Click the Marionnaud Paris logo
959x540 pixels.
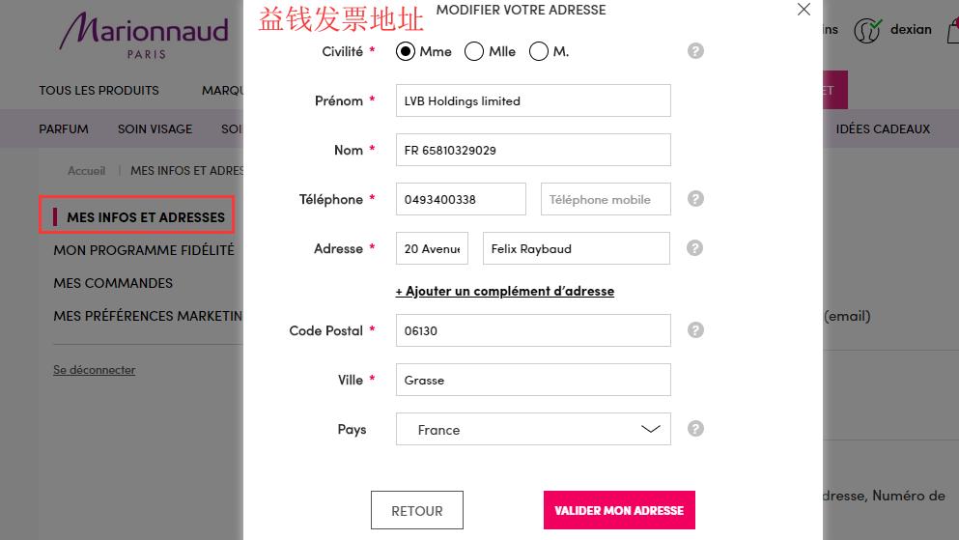144,35
